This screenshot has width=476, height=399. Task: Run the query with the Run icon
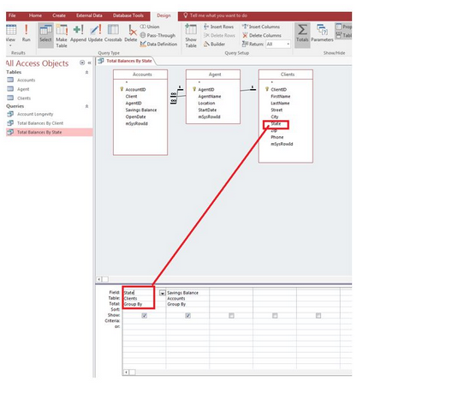26,33
